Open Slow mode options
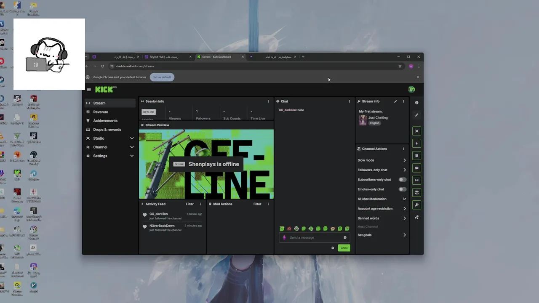Screen dimensions: 539x303 [x=382, y=160]
